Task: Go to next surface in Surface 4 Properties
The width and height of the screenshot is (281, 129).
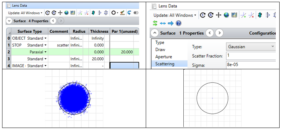Action: click(x=61, y=21)
